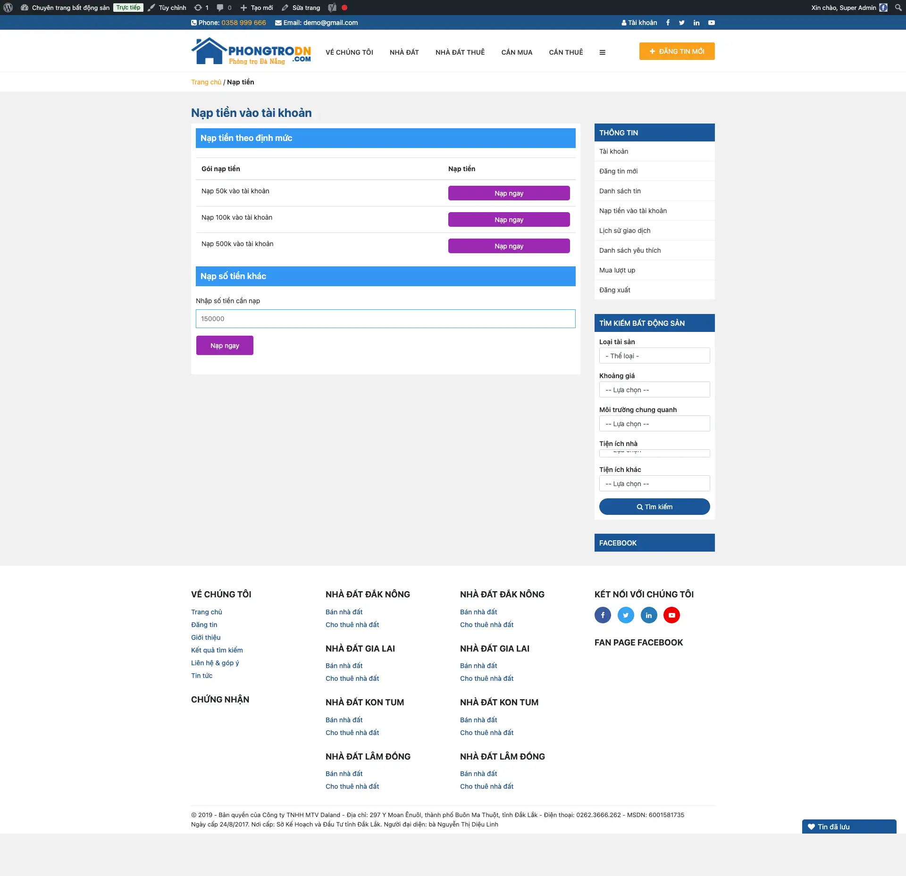Open the Loại tài sản Thể loại dropdown
The width and height of the screenshot is (906, 876).
click(654, 356)
